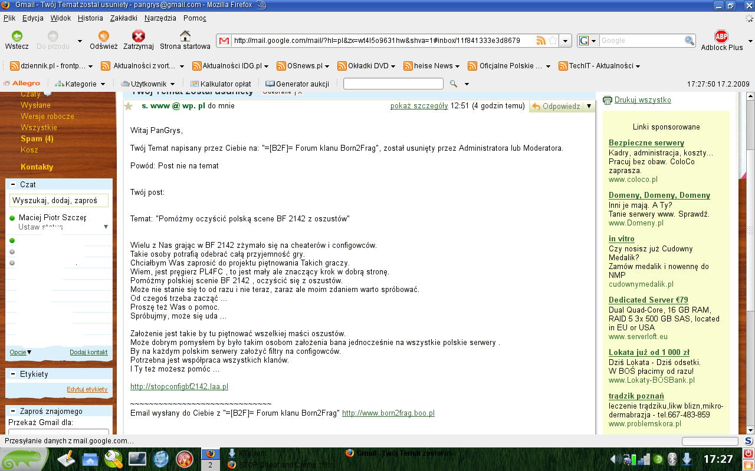This screenshot has height=471, width=755.
Task: Click the tray network signal icon
Action: pyautogui.click(x=644, y=459)
